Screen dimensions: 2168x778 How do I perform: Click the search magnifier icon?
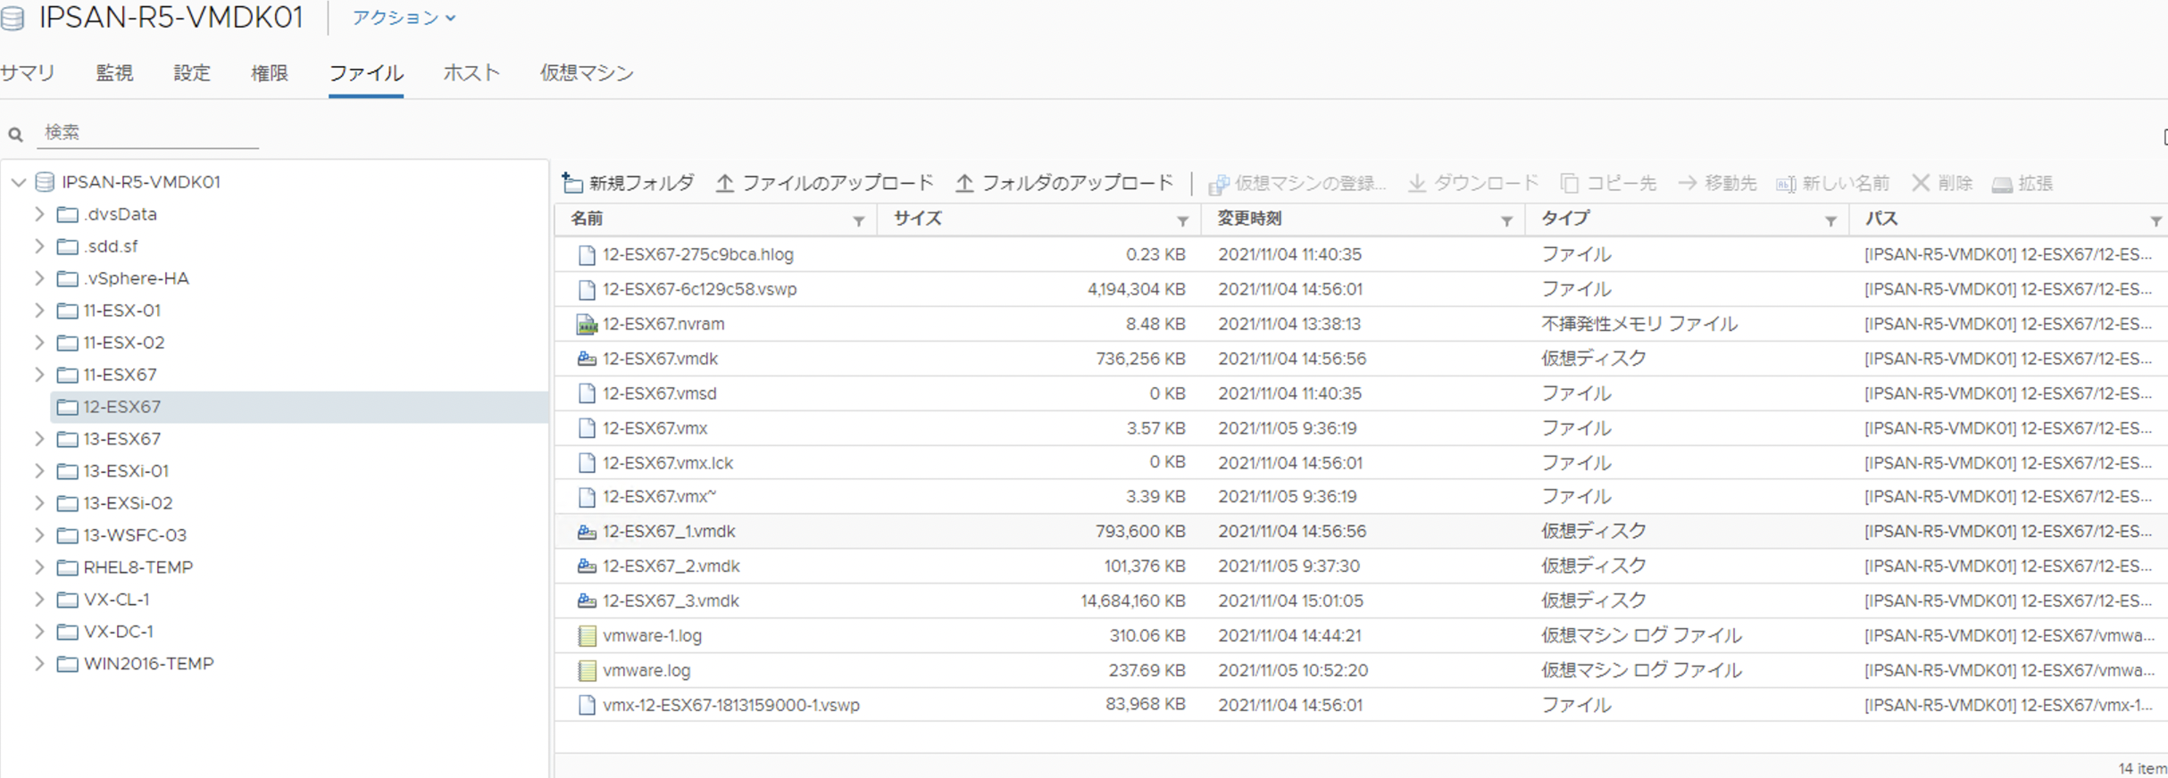pyautogui.click(x=15, y=135)
